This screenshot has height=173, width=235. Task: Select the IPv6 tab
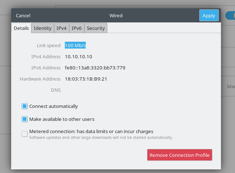point(76,28)
